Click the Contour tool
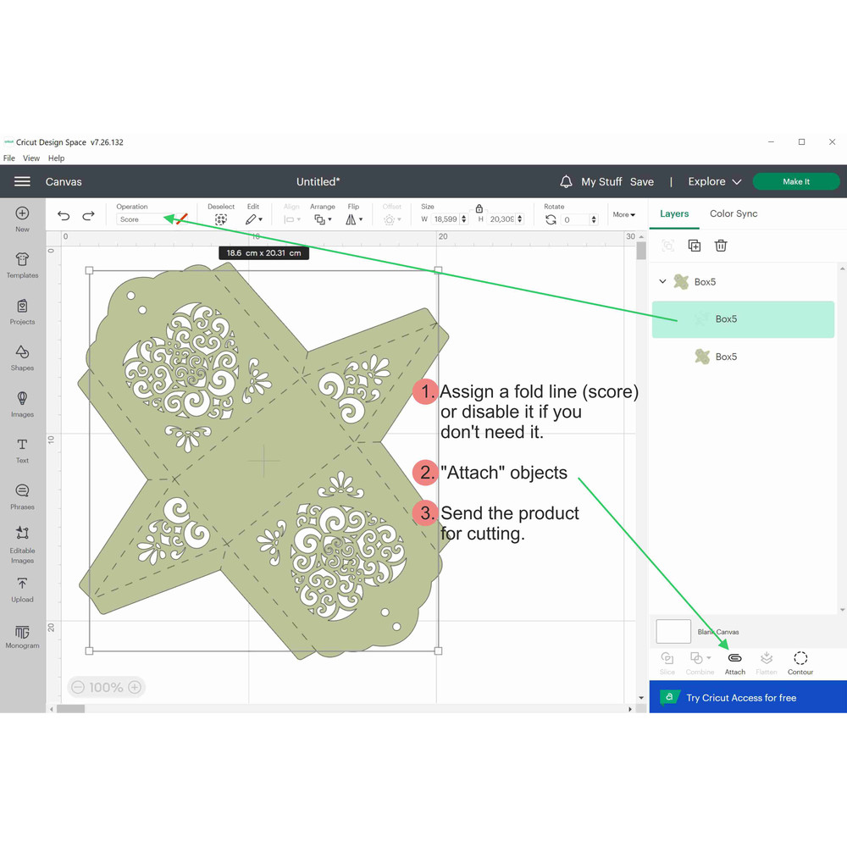847x847 pixels. (x=800, y=662)
